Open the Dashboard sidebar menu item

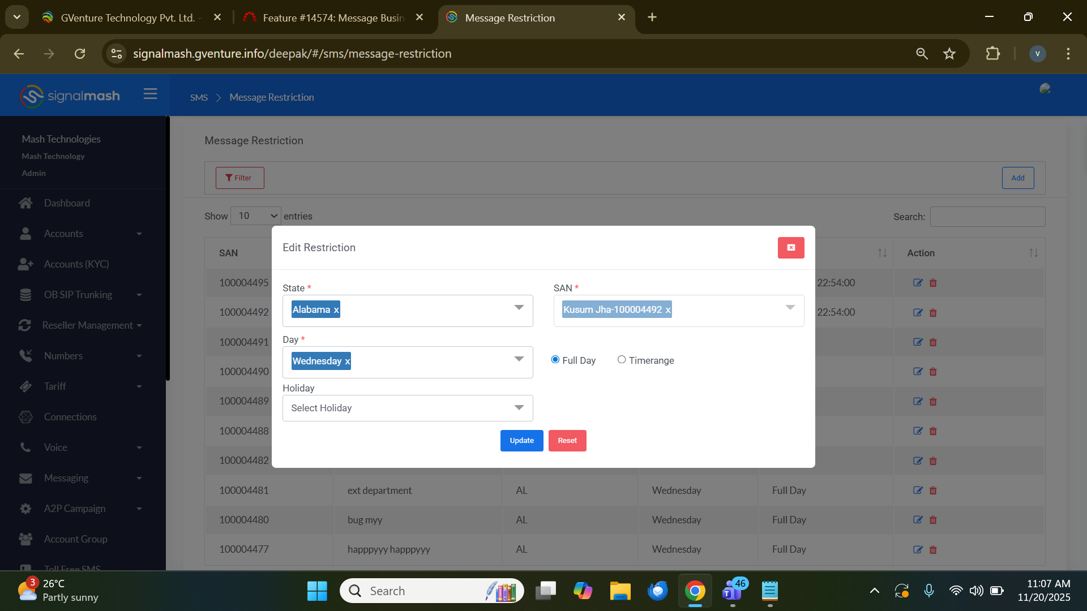click(x=67, y=203)
